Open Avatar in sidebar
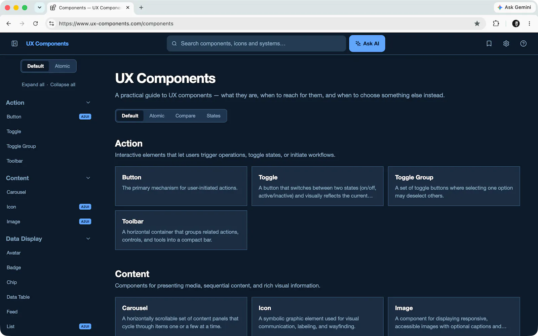 pos(13,253)
